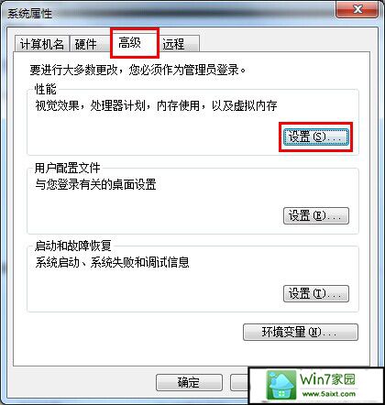Open 用户配置文件 settings via 设置(E) button
Viewport: 385px width, 405px height.
point(316,216)
